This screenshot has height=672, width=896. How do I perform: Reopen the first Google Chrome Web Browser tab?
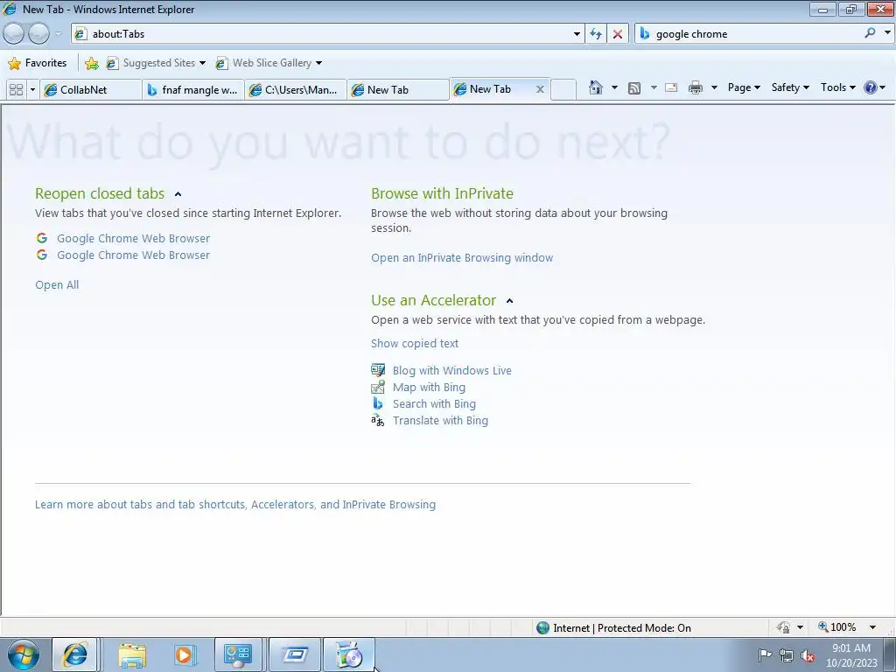[133, 238]
